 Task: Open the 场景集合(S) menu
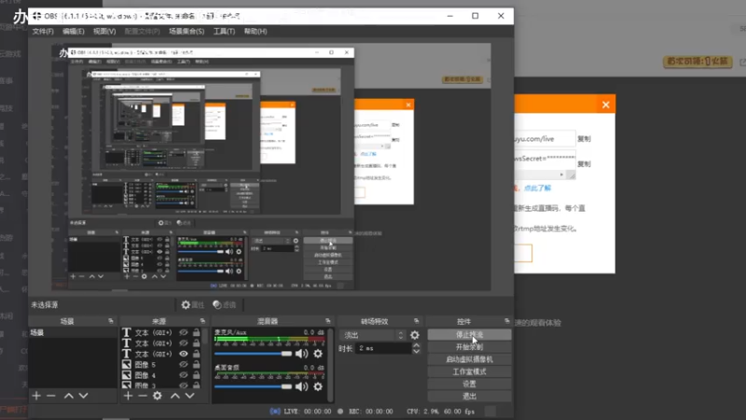[x=186, y=32]
